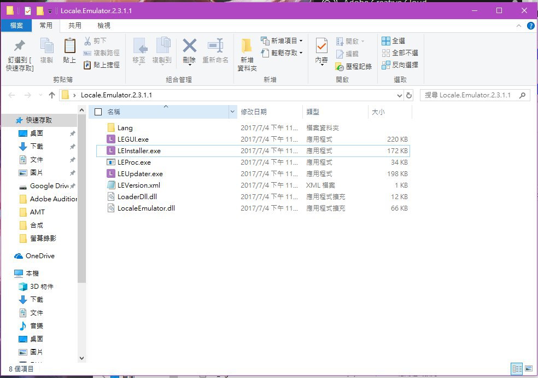Viewport: 538px width, 378px height.
Task: Click 反向選擇 to invert selection
Action: click(x=400, y=65)
